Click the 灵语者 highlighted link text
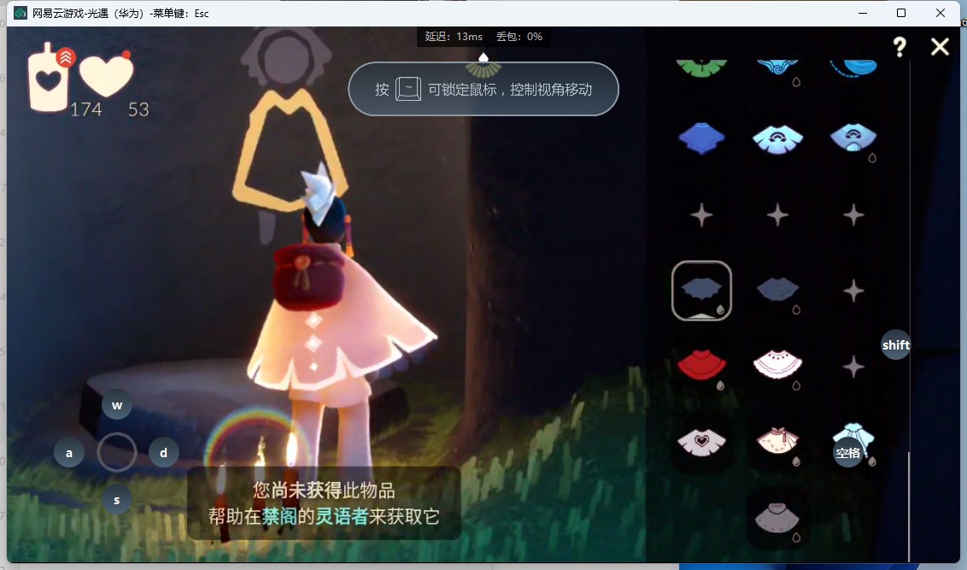The width and height of the screenshot is (967, 570). tap(342, 516)
